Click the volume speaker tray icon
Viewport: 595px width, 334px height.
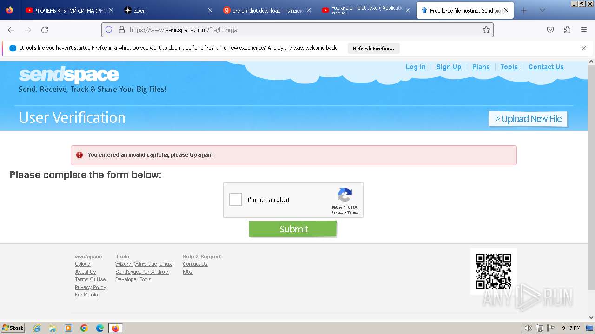point(529,328)
